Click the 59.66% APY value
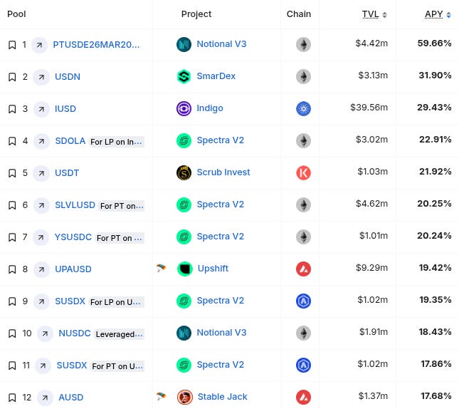The width and height of the screenshot is (459, 409). 434,43
